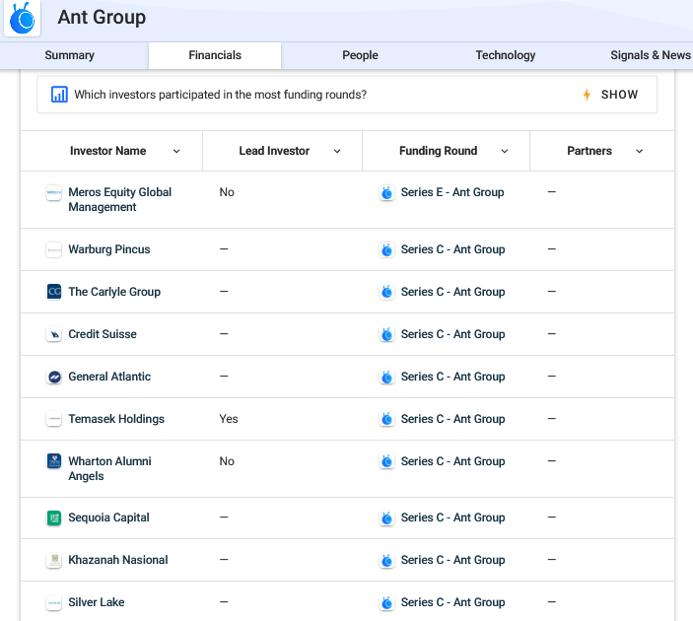Image resolution: width=693 pixels, height=621 pixels.
Task: Click the Wharton Alumni Angels logo icon
Action: pyautogui.click(x=54, y=461)
